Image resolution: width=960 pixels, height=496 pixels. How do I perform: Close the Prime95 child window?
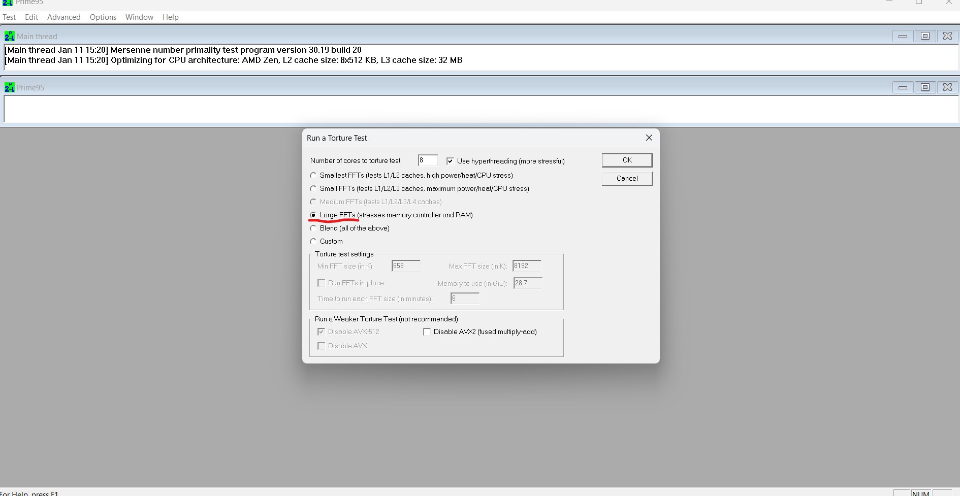point(947,87)
